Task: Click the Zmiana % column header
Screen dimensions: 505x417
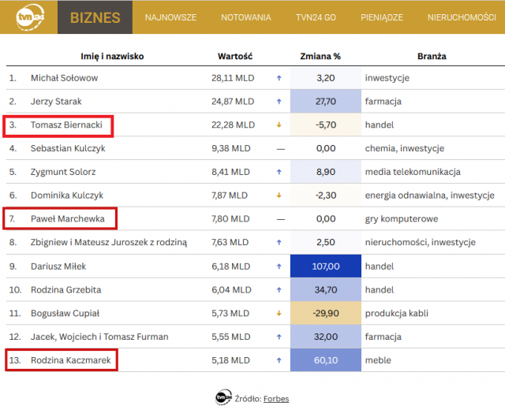Action: (x=320, y=56)
